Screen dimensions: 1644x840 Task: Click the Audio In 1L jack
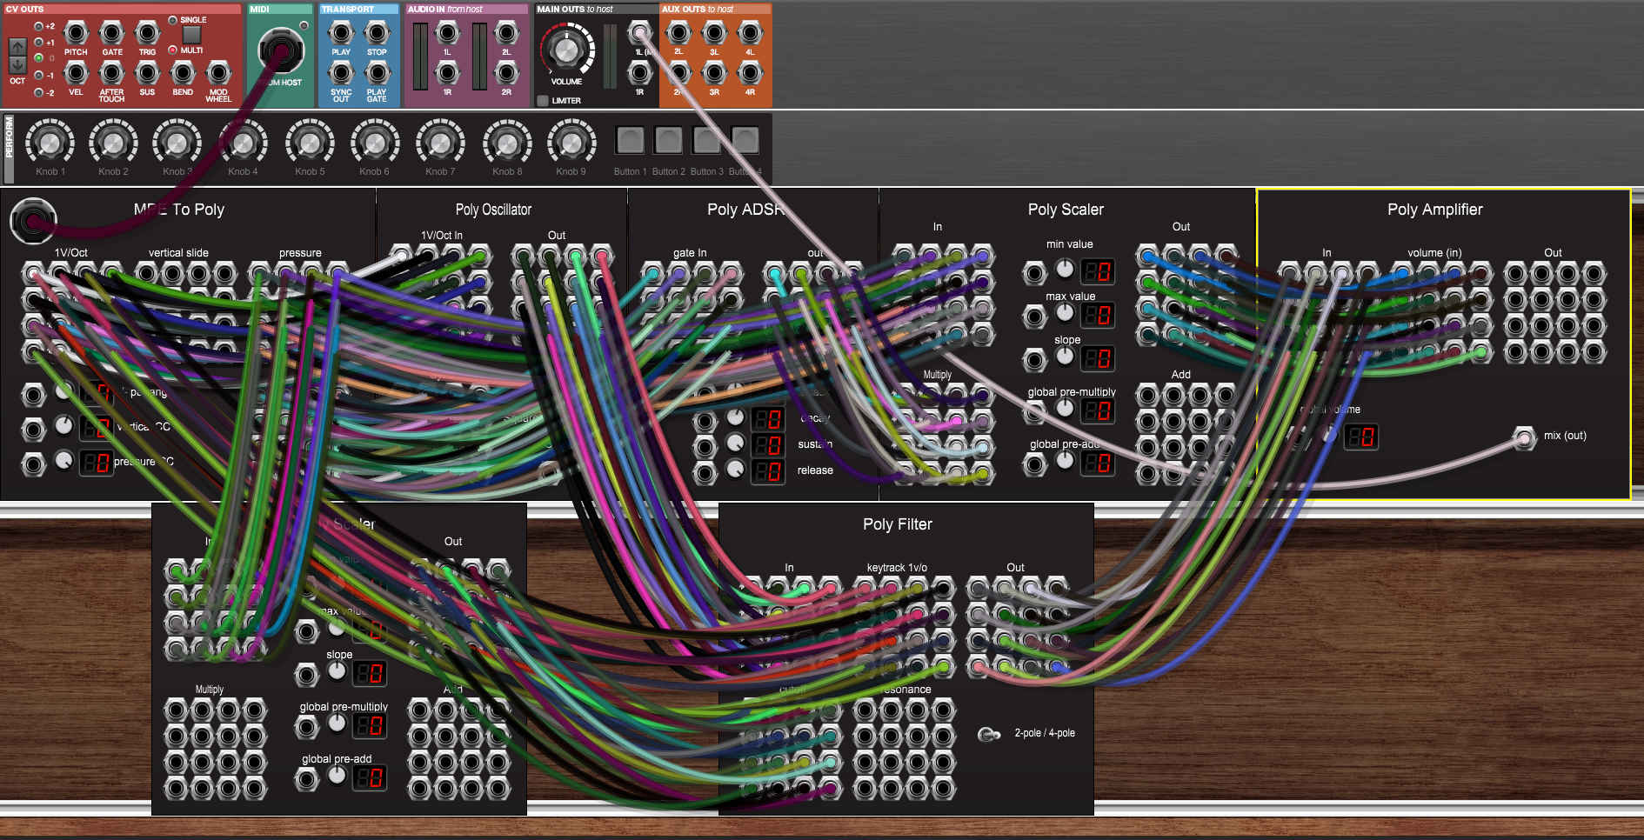coord(447,34)
